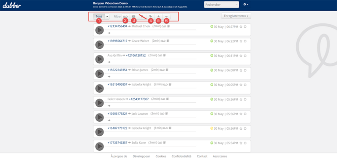Select checkbox for +16319493857 recording
This screenshot has height=160, width=337.
point(245,85)
